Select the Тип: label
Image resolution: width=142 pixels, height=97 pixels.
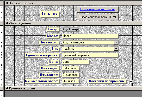55,49
